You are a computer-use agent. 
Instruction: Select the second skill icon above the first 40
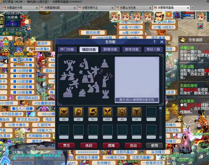(78, 112)
